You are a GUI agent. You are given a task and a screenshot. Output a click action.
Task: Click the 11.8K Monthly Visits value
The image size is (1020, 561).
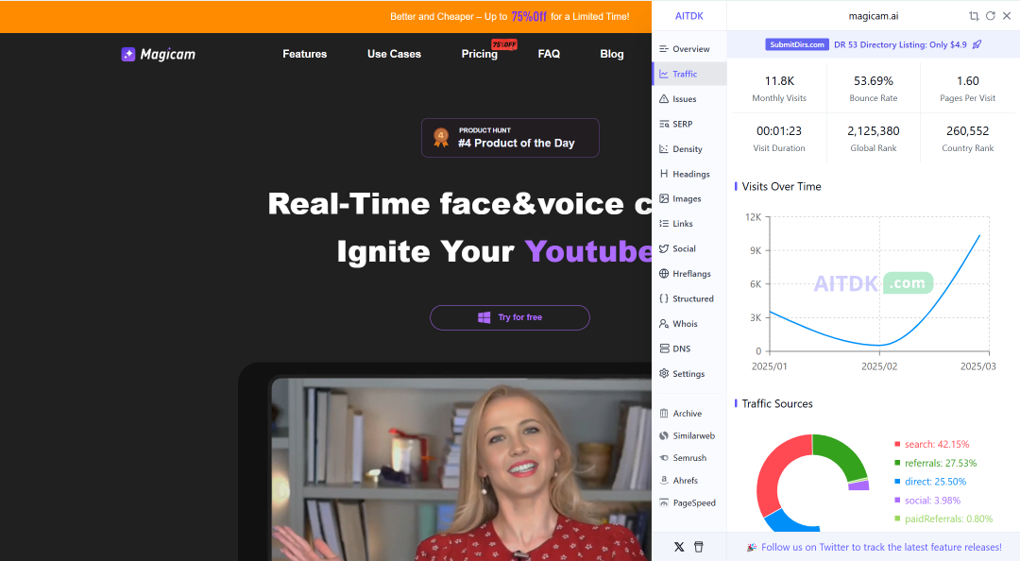(779, 80)
